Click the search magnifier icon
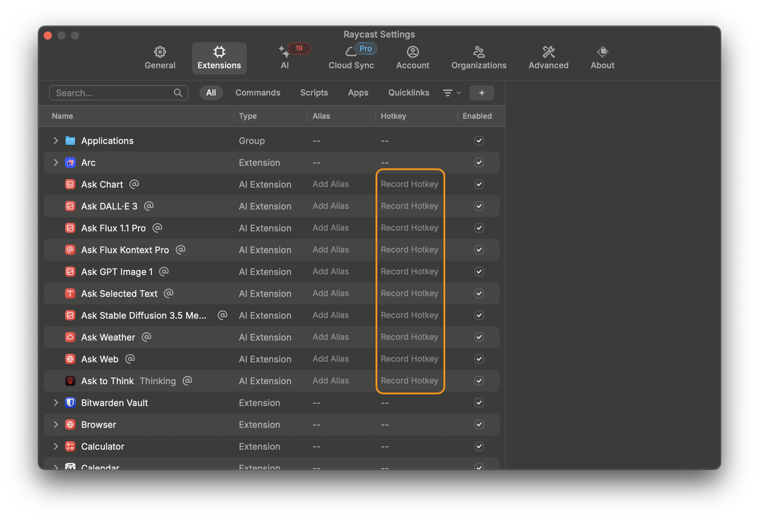Viewport: 759px width, 520px height. (178, 93)
